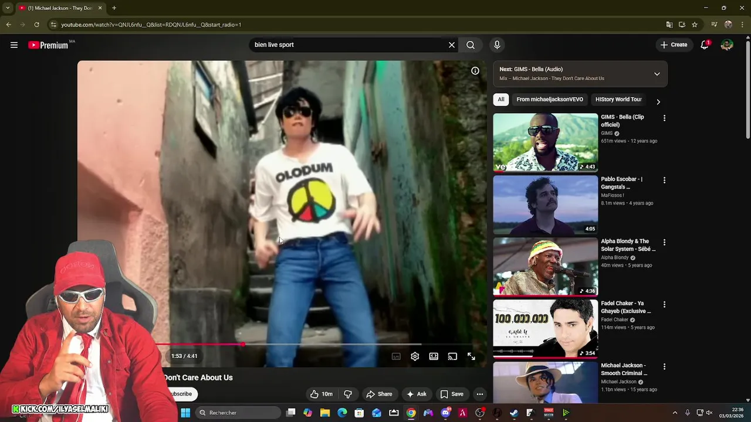Open Pablo Escobar Gangsta's video thumbnail
The height and width of the screenshot is (422, 751).
[545, 205]
